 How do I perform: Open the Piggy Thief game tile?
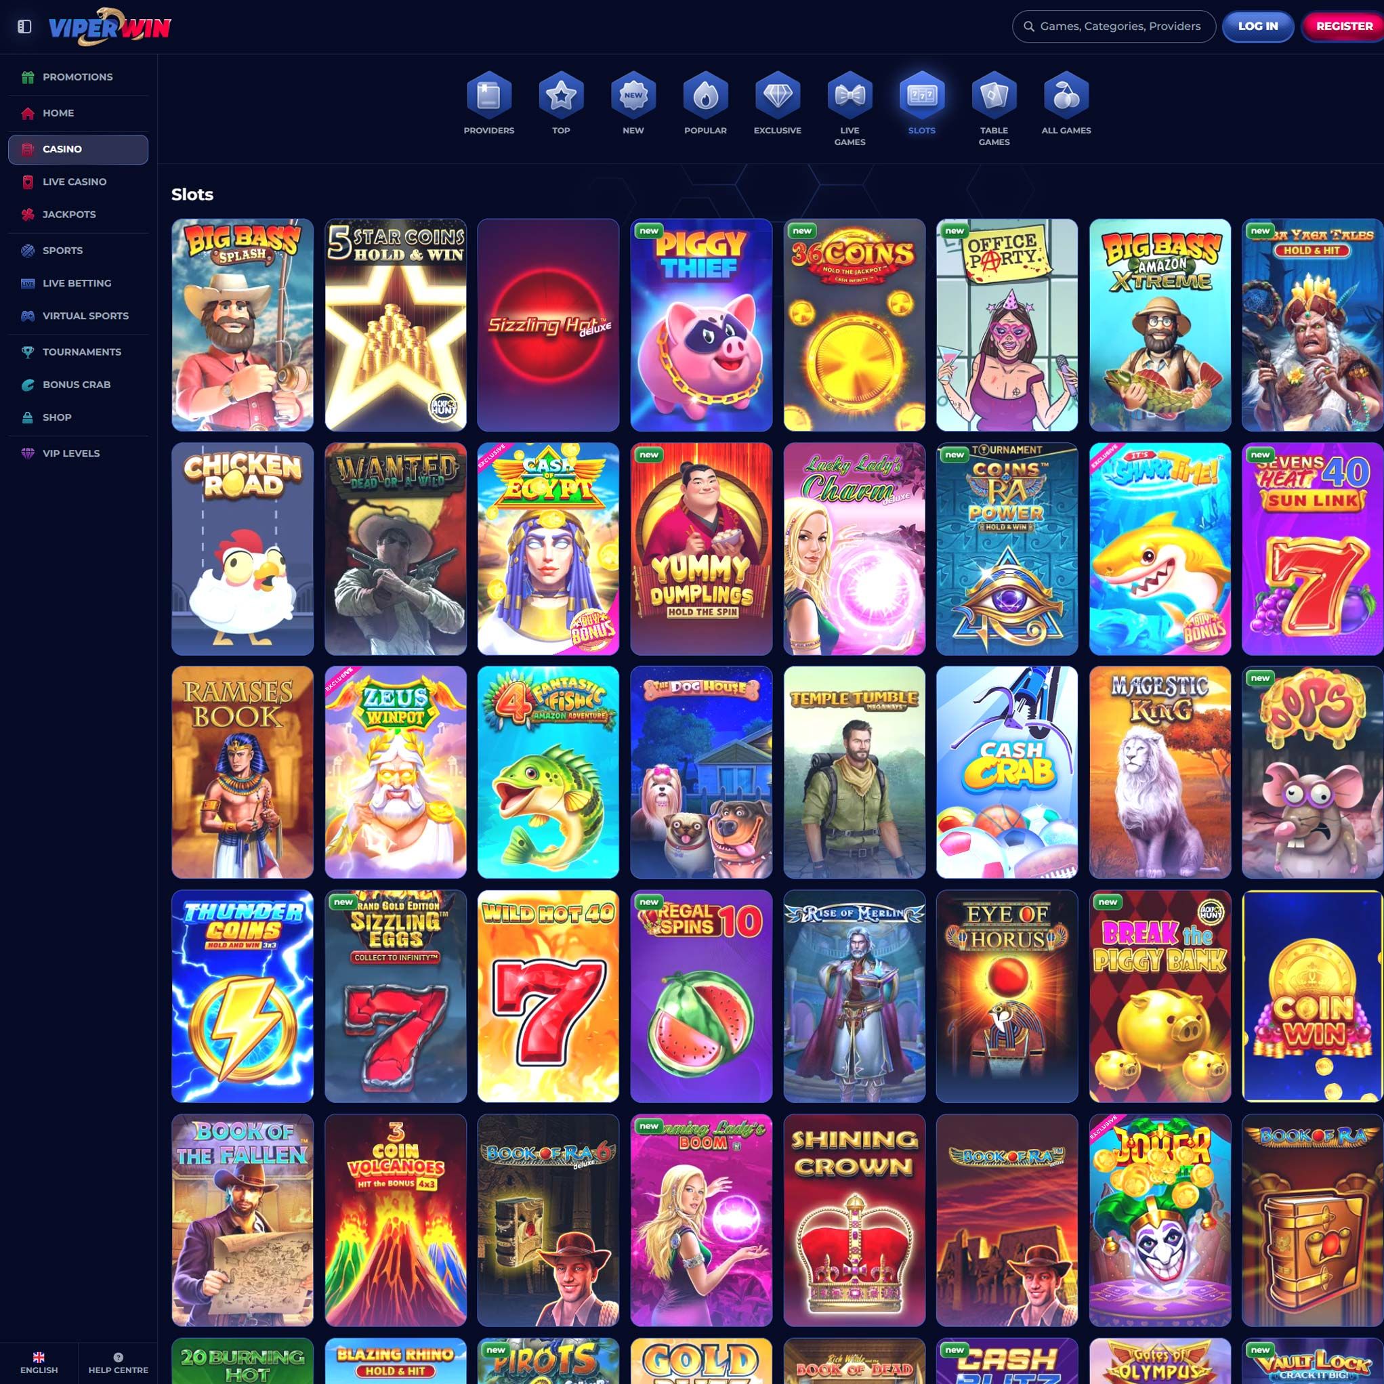(701, 325)
